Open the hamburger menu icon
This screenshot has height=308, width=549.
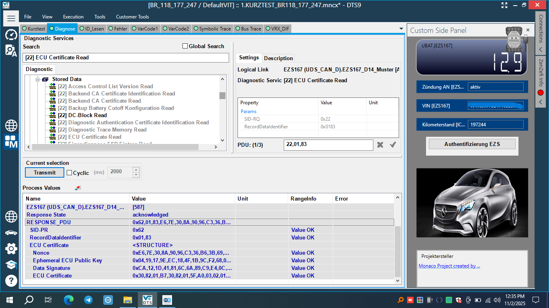(11, 18)
